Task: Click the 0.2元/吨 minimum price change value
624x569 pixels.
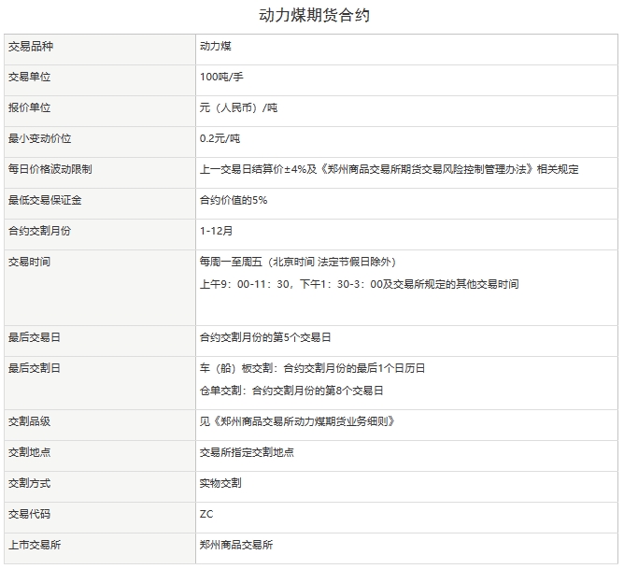Action: (x=220, y=138)
